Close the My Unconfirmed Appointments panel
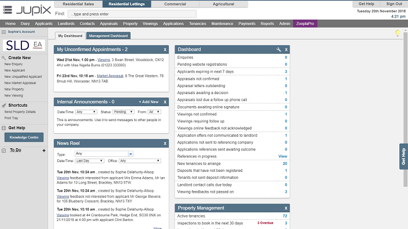Viewport: 408px width, 229px height. point(165,50)
